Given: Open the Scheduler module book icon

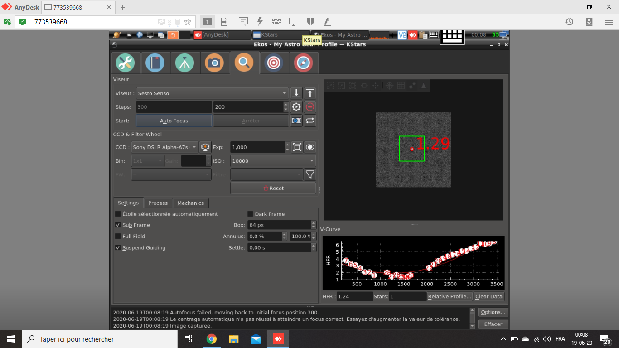Looking at the screenshot, I should click(155, 63).
